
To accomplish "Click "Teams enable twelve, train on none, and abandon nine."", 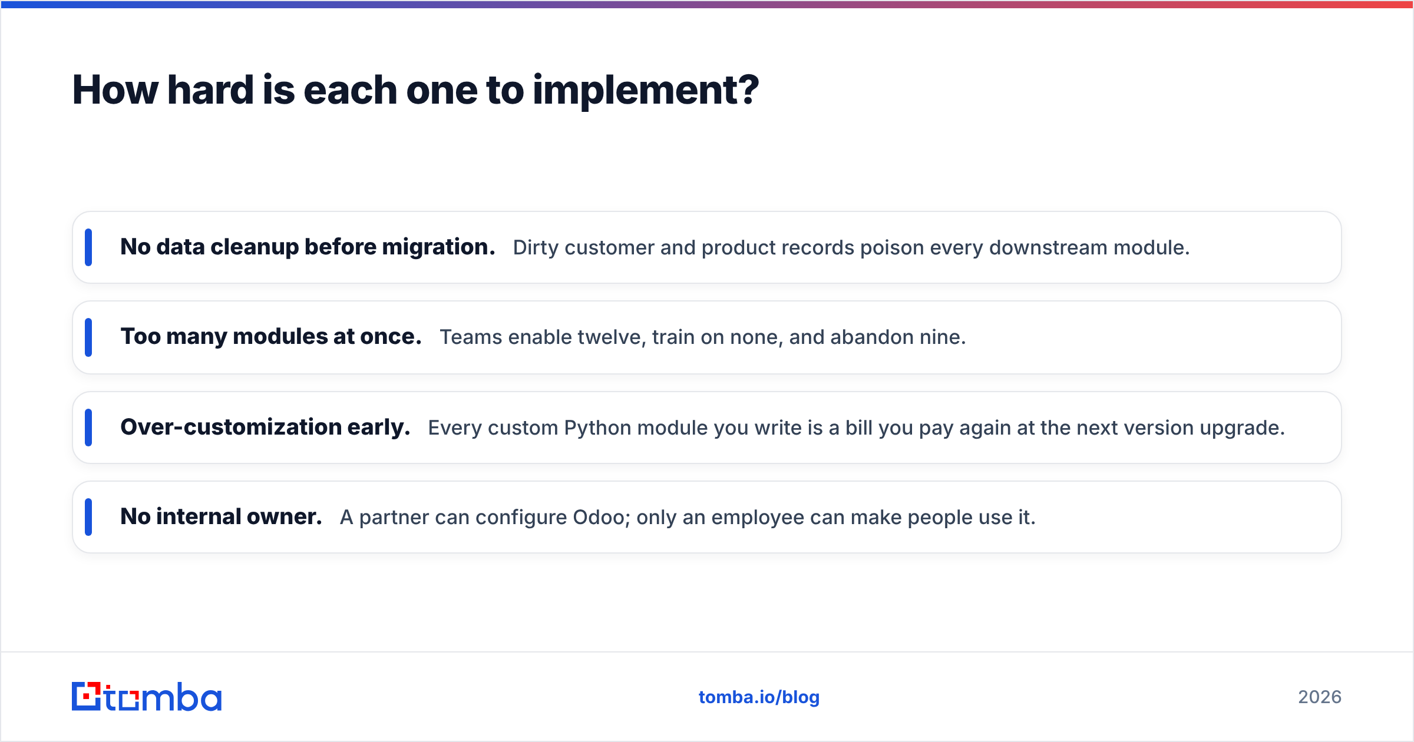I will point(703,337).
